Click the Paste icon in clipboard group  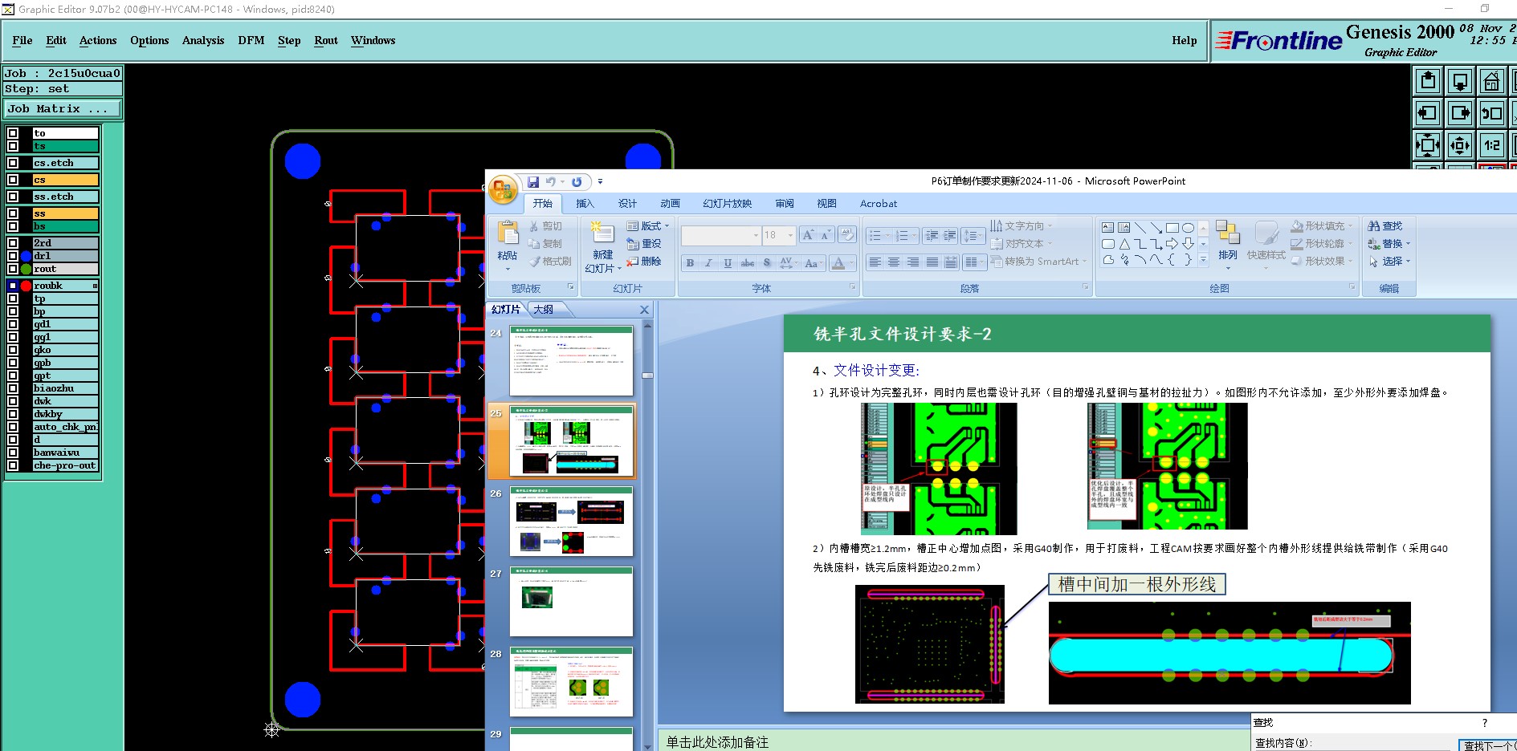tap(508, 233)
